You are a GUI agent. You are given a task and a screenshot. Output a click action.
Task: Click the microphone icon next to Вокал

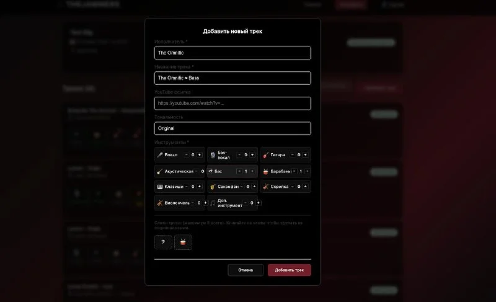coord(160,155)
